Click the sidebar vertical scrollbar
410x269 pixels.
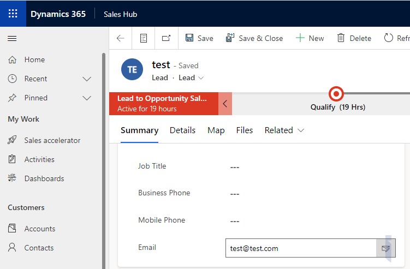(x=104, y=161)
